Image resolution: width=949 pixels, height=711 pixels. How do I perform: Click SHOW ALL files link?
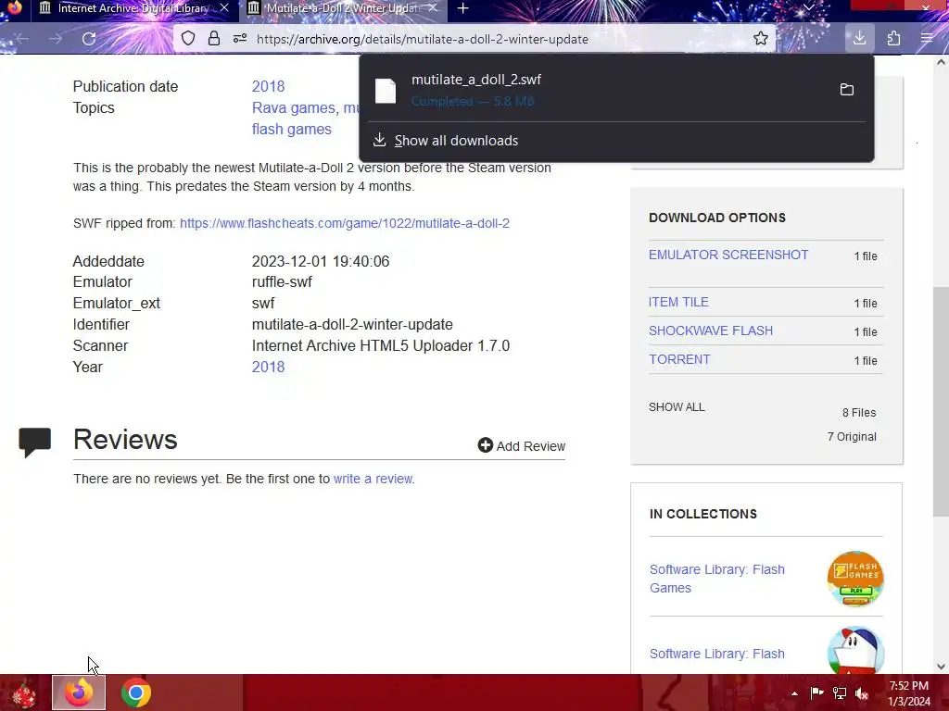[x=677, y=407]
